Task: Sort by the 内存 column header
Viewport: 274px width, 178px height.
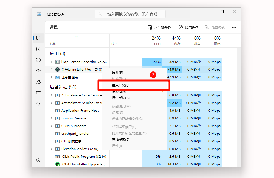Action: pyautogui.click(x=172, y=41)
